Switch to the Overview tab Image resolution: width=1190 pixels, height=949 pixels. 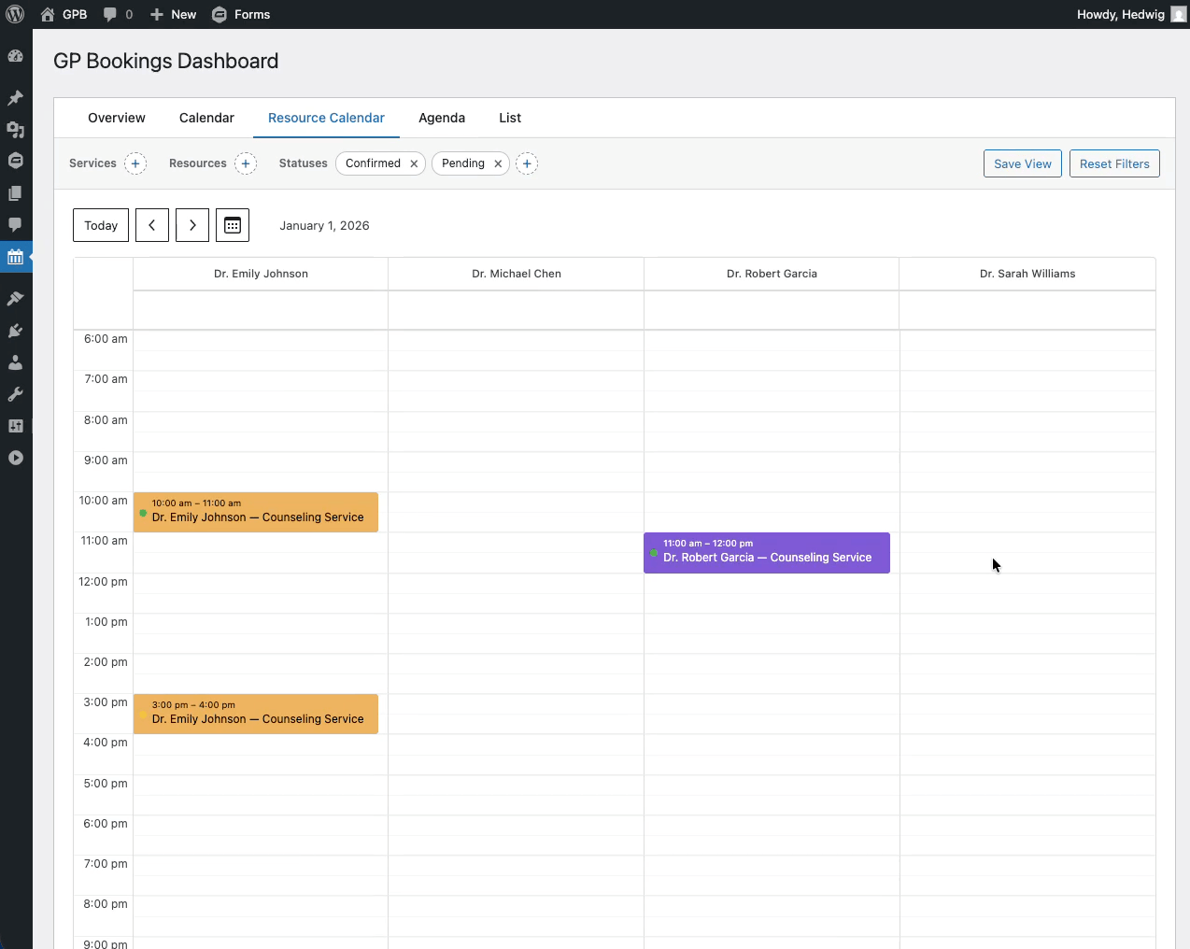point(117,118)
